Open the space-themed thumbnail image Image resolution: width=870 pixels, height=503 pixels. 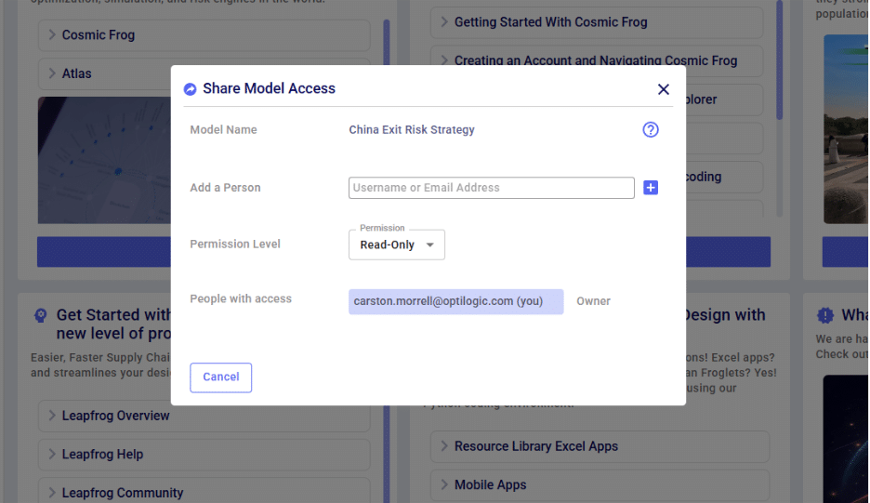click(846, 439)
